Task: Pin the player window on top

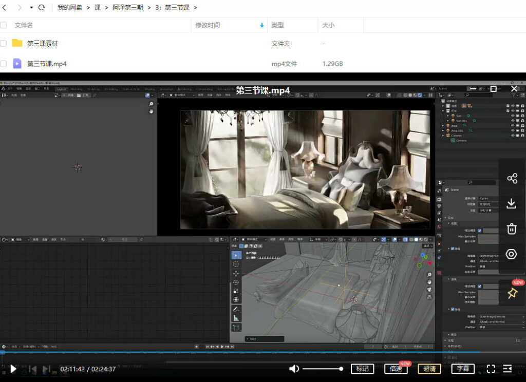Action: coord(512,293)
